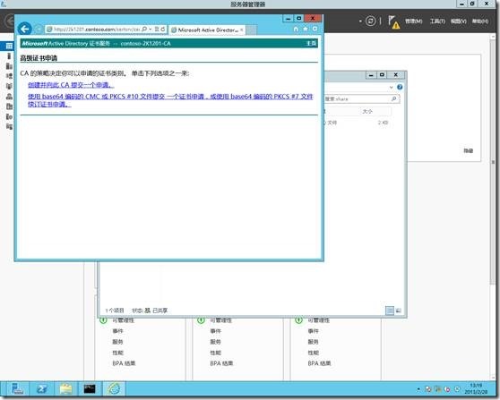This screenshot has width=500, height=400.
Task: Select Local Server icon in sidebar
Action: 9,56
